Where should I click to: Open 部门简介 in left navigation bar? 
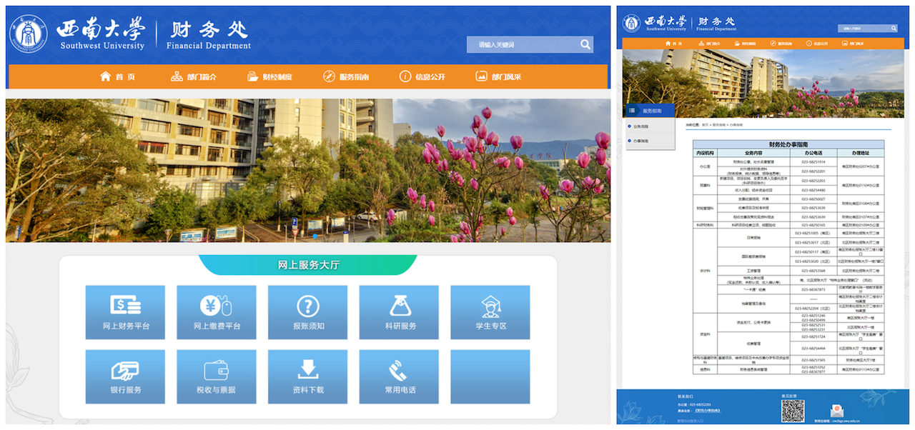pos(193,77)
